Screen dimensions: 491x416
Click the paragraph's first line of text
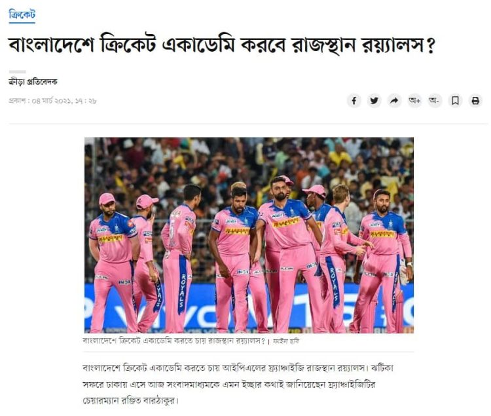click(x=238, y=368)
